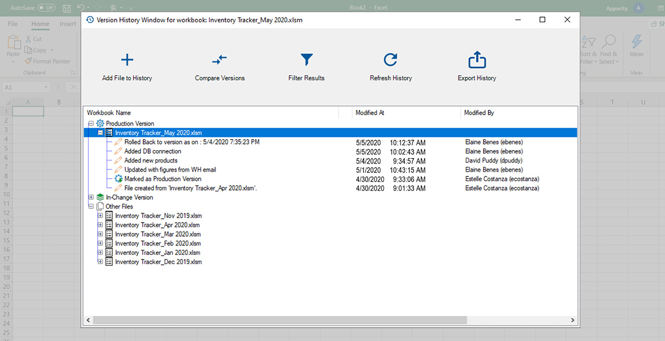Viewport: 665px width, 341px height.
Task: Open Compare Versions tool
Action: 220,60
